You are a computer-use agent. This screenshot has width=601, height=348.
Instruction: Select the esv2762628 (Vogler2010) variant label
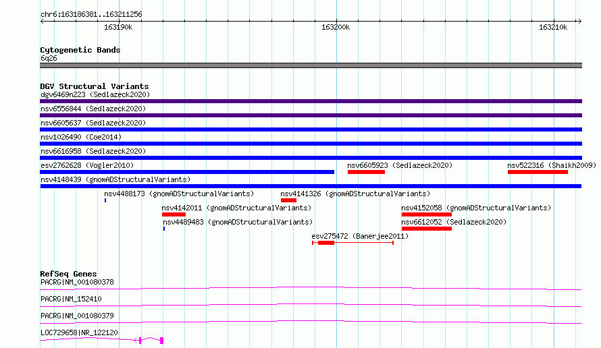(87, 165)
